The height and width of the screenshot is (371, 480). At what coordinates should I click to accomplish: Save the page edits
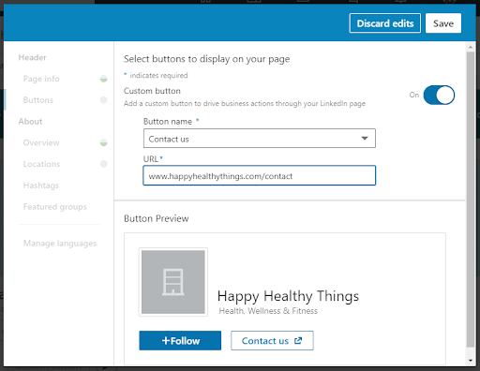pos(443,23)
